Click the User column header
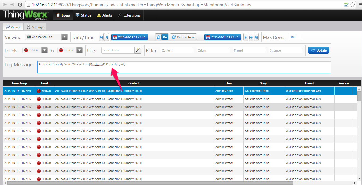This screenshot has width=362, height=185. (x=229, y=83)
